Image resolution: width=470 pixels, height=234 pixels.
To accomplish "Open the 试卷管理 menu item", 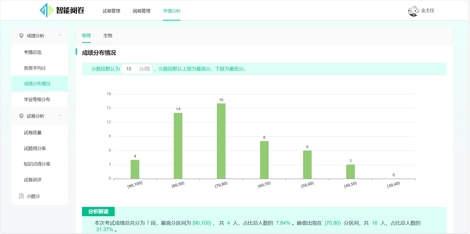I will click(111, 11).
